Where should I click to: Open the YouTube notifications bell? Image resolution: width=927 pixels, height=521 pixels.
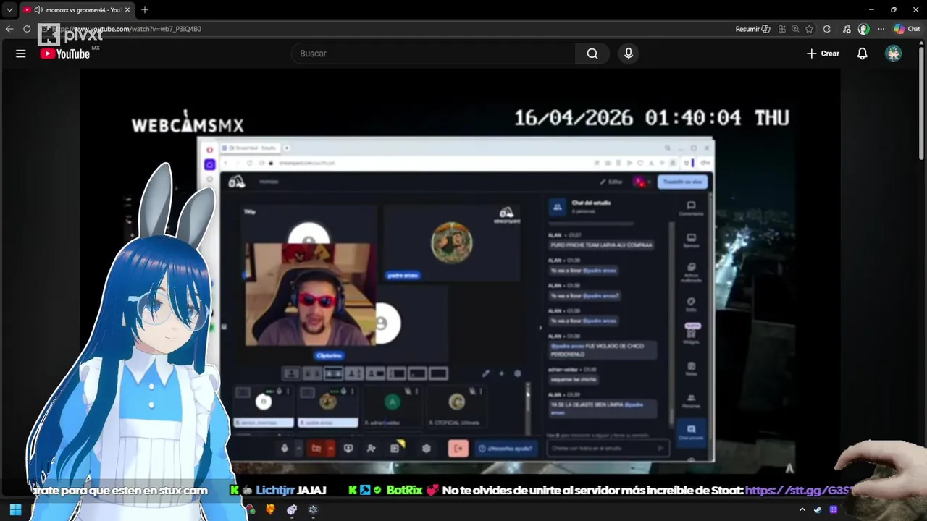(863, 54)
